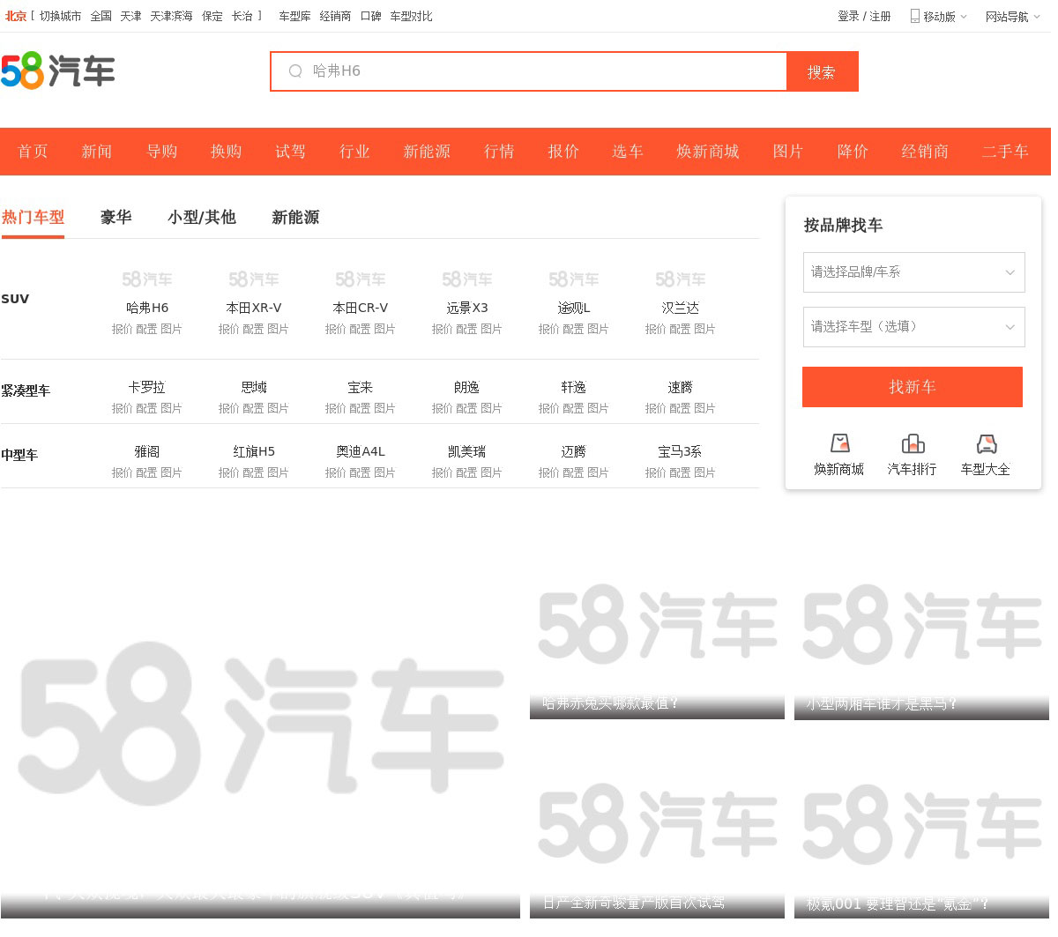The width and height of the screenshot is (1058, 937).
Task: Open the 汽车排行 ranking icon
Action: coord(913,443)
